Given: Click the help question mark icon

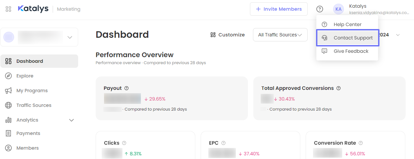Looking at the screenshot, I should tap(320, 9).
